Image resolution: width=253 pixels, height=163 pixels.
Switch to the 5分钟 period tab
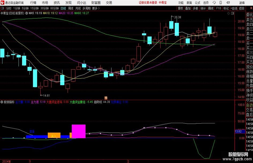25,8
